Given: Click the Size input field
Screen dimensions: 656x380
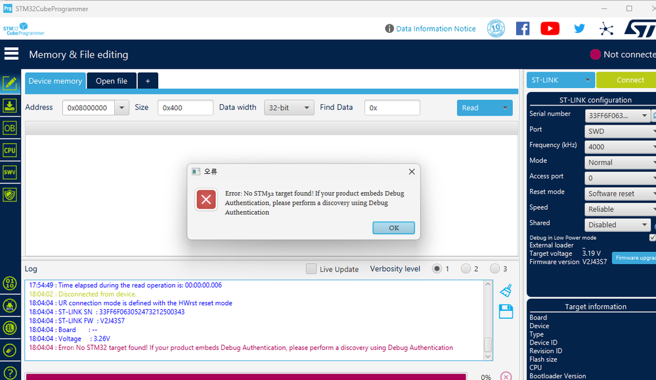Looking at the screenshot, I should [x=185, y=108].
